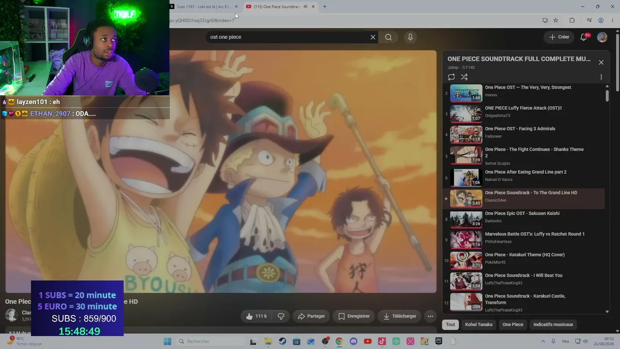This screenshot has height=349, width=620.
Task: Close the 'Scan 1191' browser tab
Action: pyautogui.click(x=236, y=6)
